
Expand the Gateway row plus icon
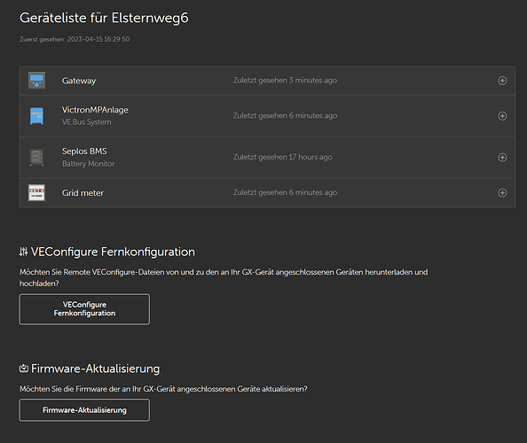[x=502, y=81]
